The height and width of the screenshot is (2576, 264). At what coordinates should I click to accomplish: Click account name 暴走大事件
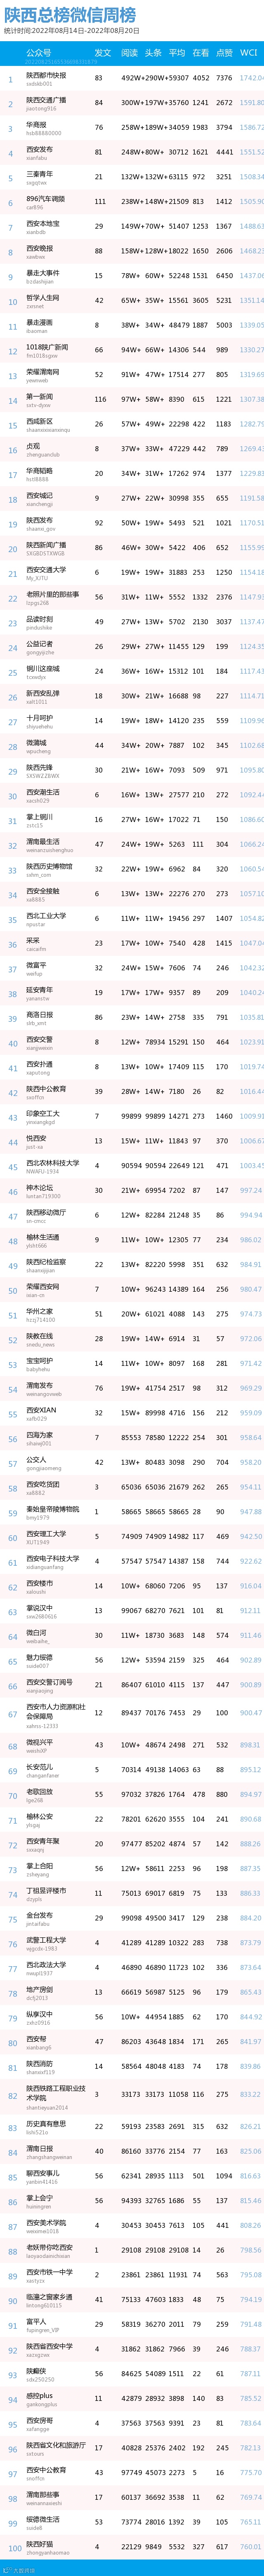(43, 273)
